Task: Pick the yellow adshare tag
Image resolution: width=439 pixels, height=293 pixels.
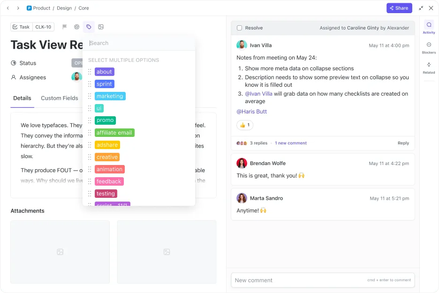Action: (x=107, y=145)
